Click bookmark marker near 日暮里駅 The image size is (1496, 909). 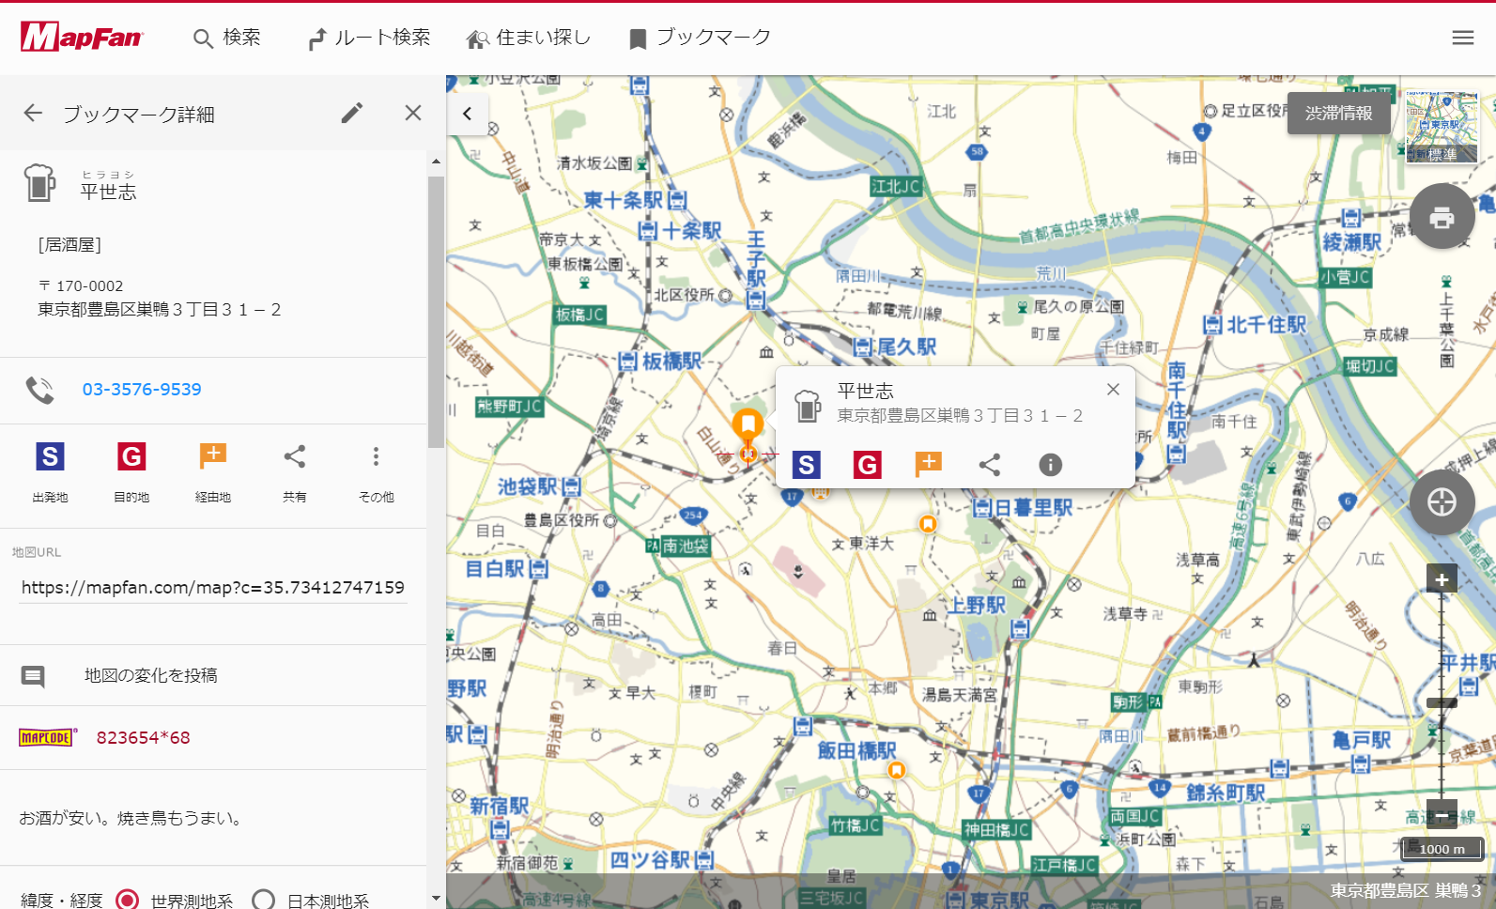tap(928, 524)
